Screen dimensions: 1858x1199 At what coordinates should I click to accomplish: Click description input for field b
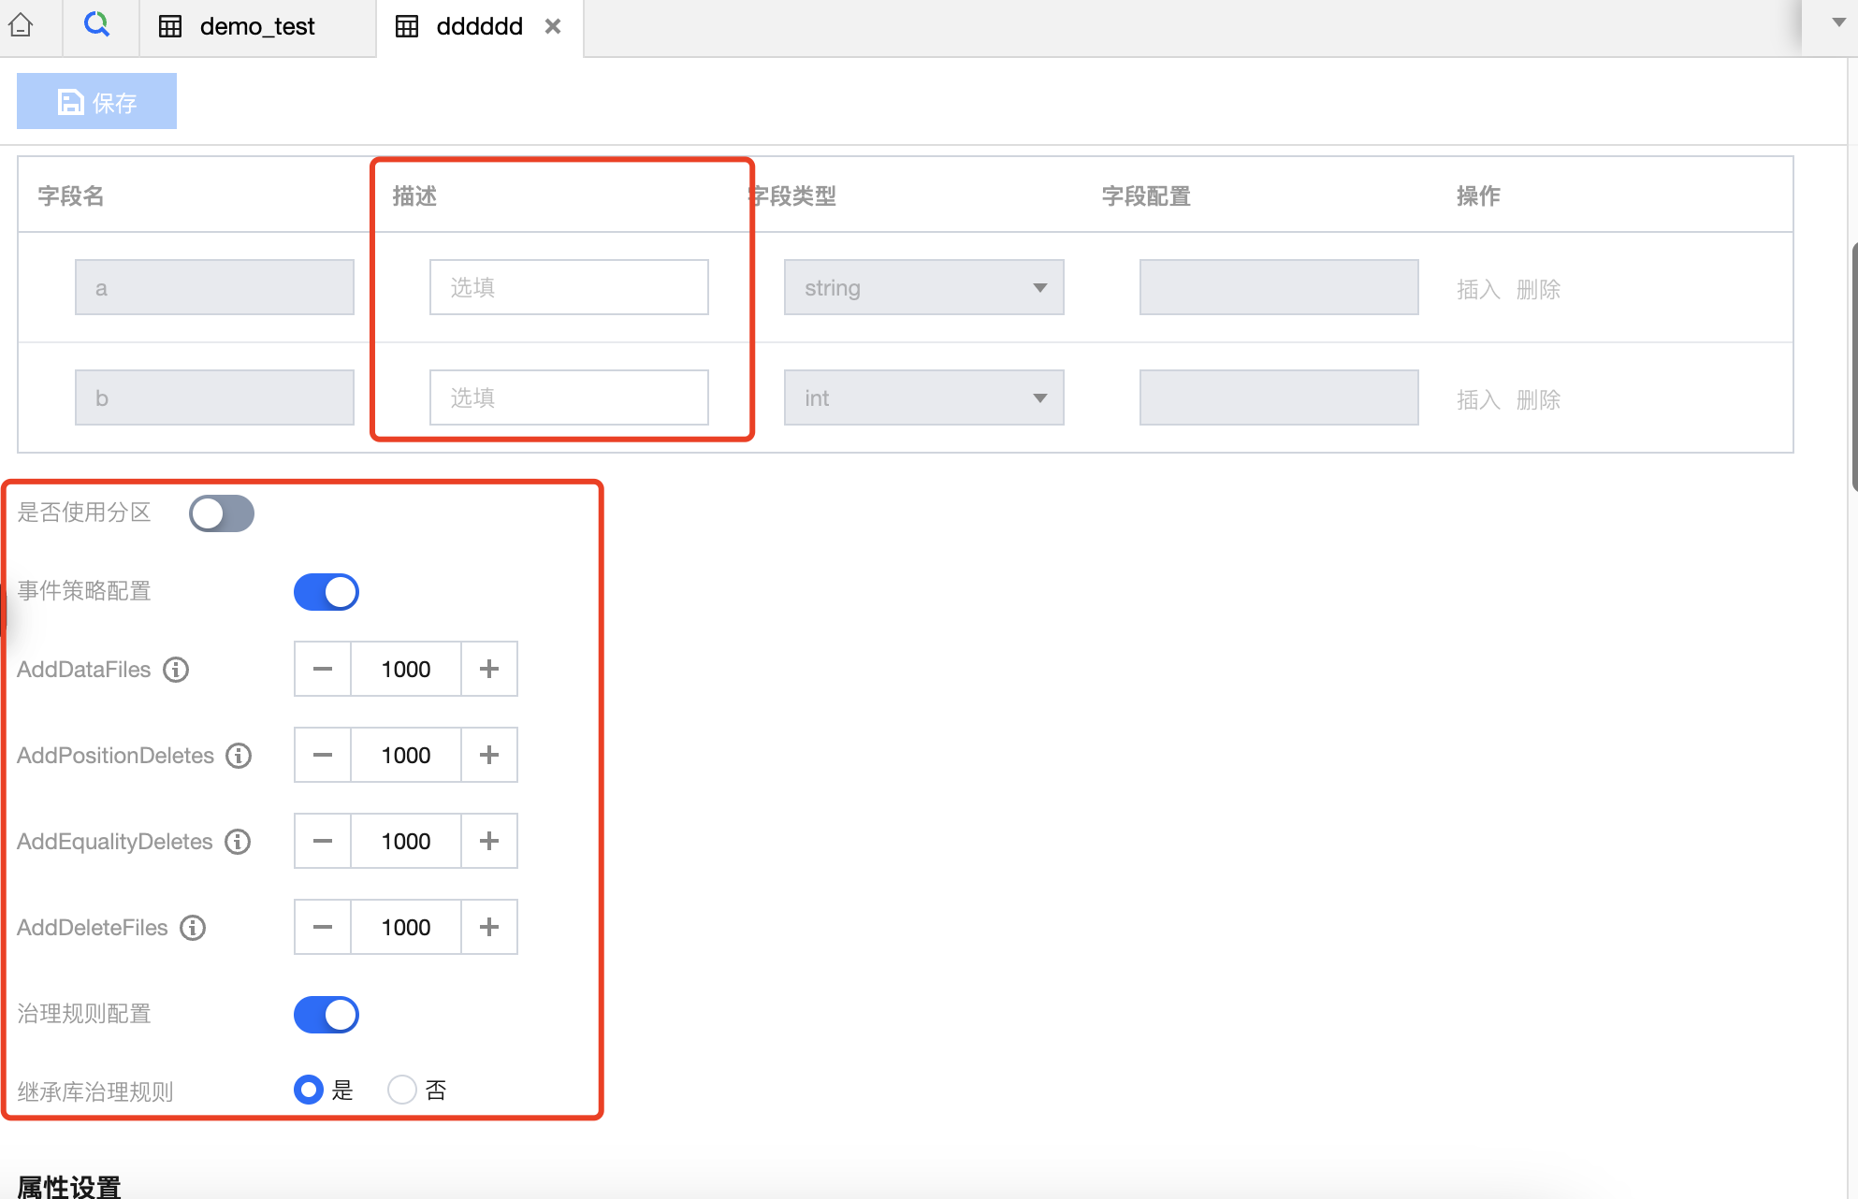[x=569, y=398]
